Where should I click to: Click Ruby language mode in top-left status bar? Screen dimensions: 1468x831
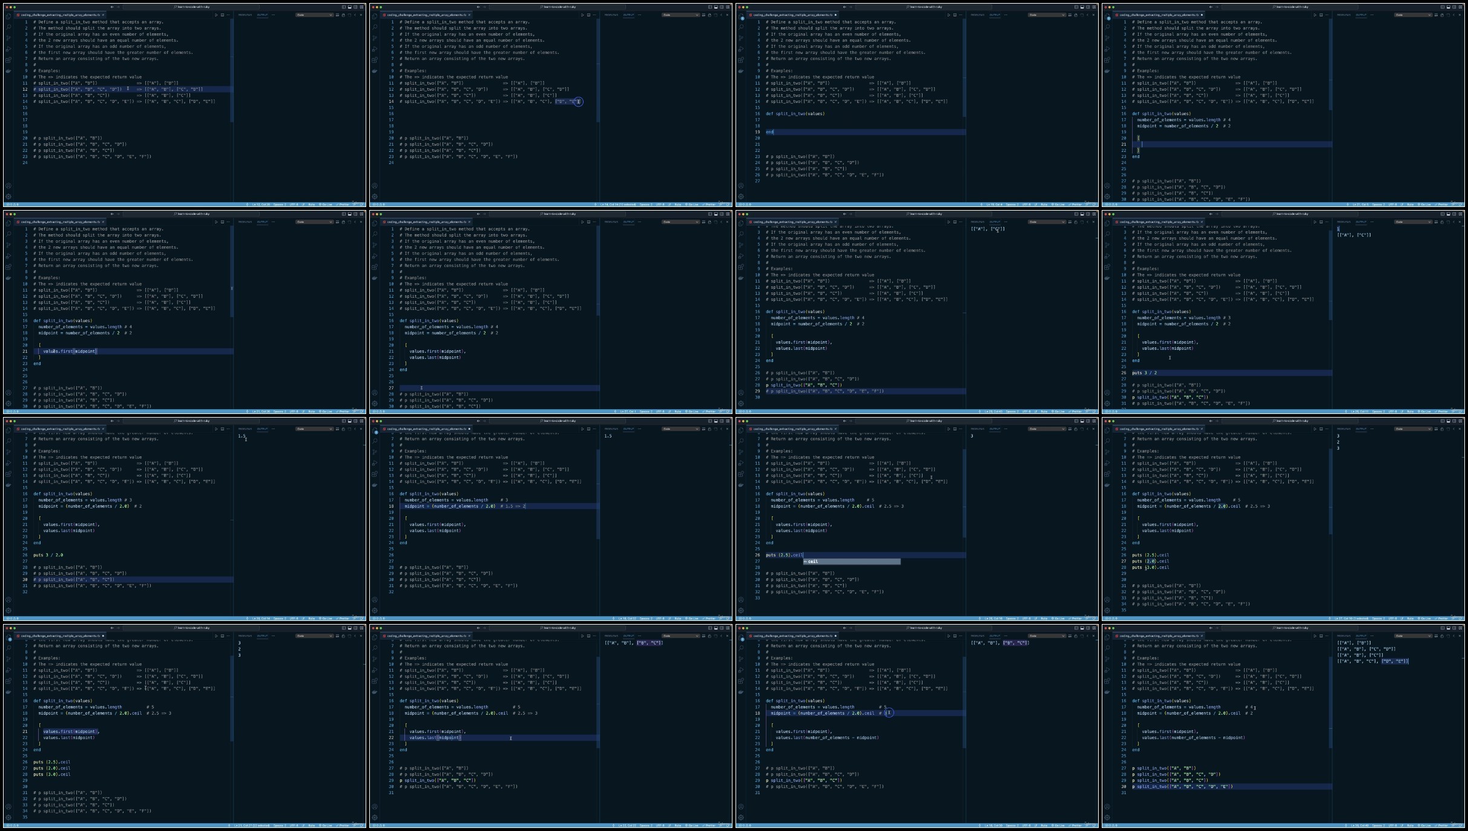(x=311, y=205)
